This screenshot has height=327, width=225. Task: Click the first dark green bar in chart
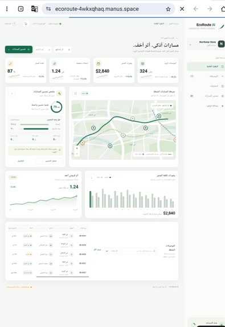tap(91, 199)
